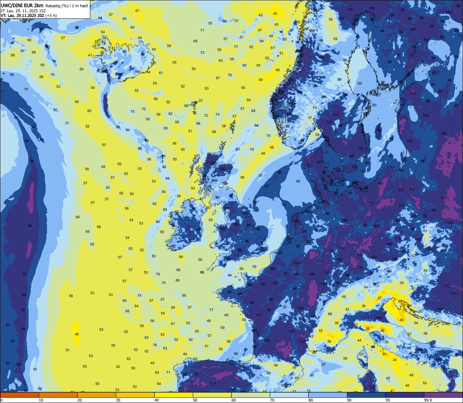Pick the 30–40 amber legend swatch

[135, 395]
